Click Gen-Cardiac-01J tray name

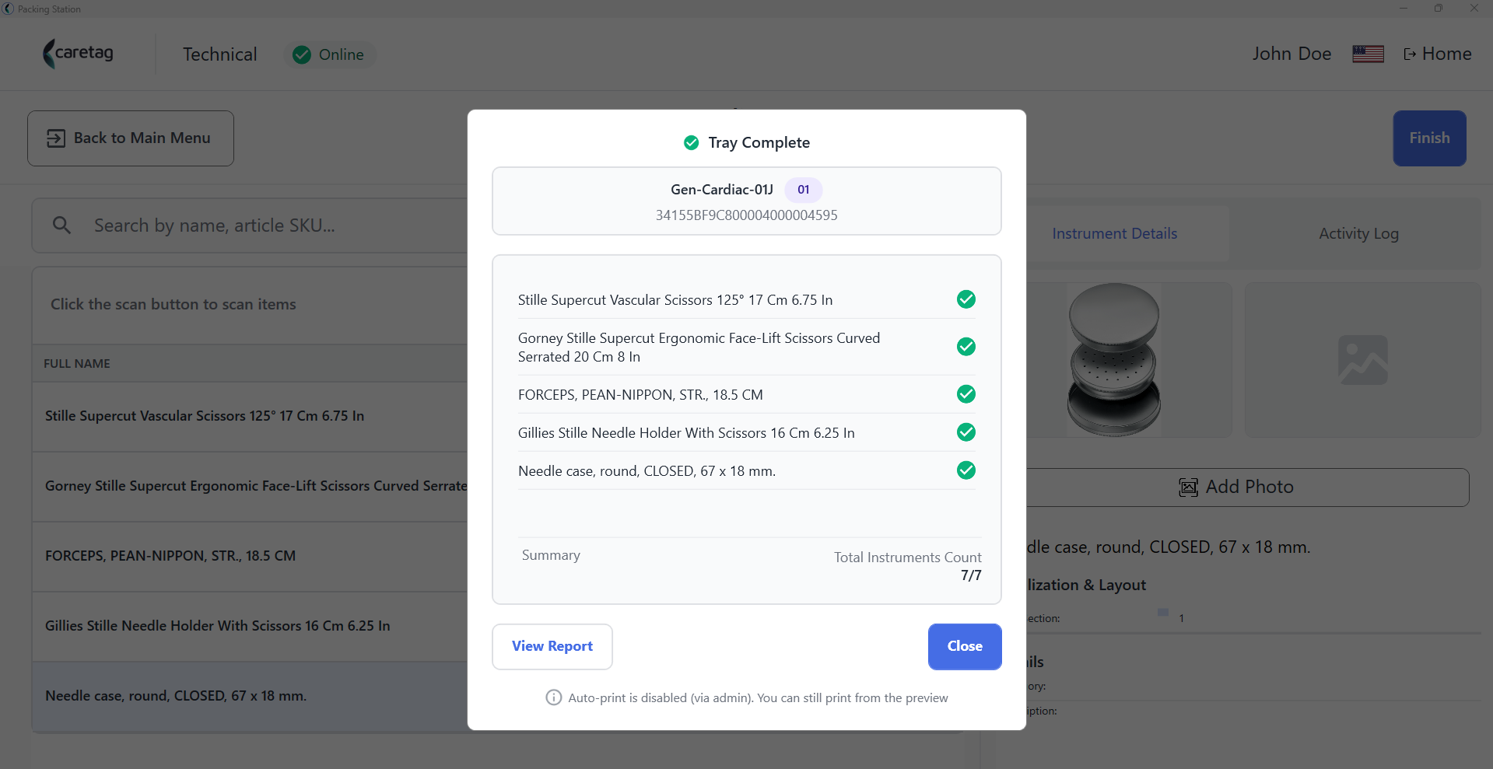(x=722, y=190)
